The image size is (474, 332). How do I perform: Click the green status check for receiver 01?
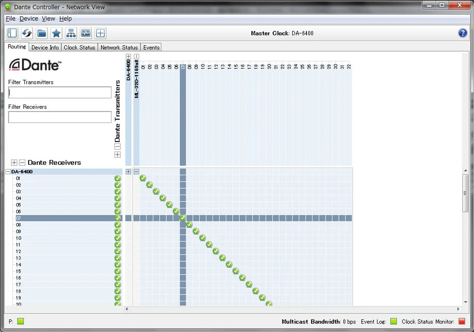(x=118, y=178)
